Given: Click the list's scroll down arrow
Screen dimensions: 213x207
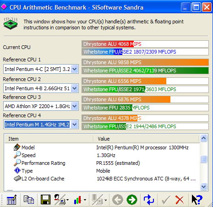Looking at the screenshot, I should coord(204,186).
